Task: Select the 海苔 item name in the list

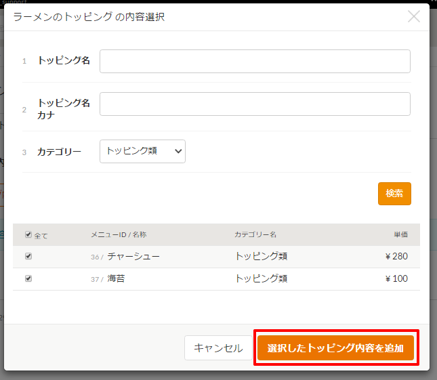Action: 116,278
